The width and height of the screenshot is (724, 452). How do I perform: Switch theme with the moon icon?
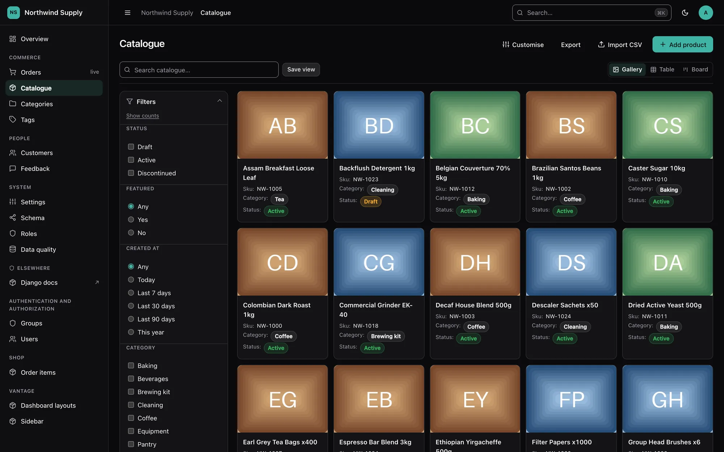coord(685,13)
